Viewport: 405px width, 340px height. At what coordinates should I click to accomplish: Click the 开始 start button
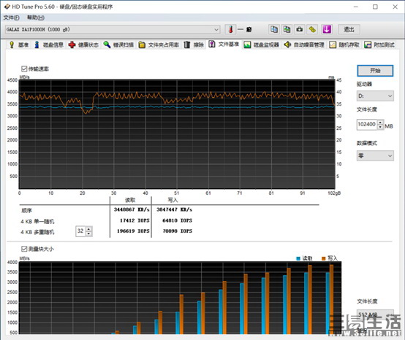pos(375,71)
